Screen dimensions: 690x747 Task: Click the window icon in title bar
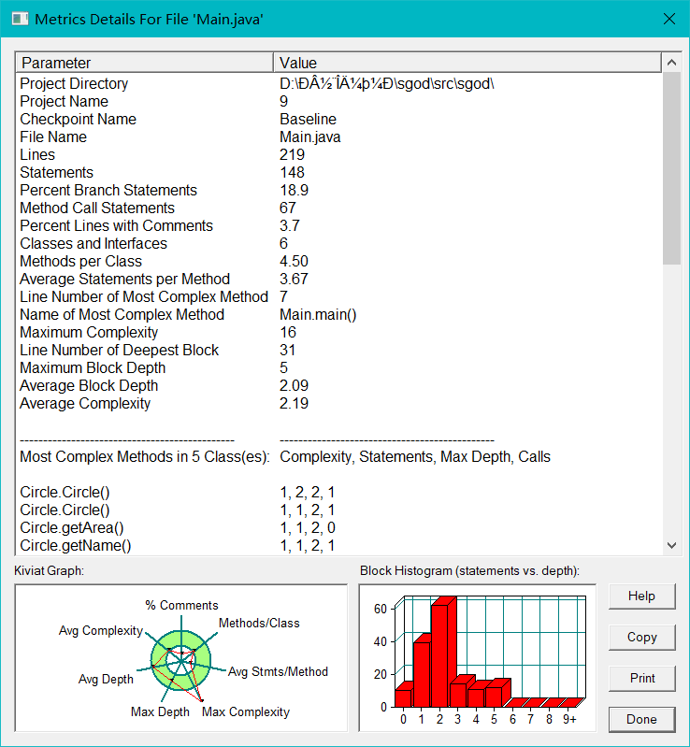coord(20,19)
